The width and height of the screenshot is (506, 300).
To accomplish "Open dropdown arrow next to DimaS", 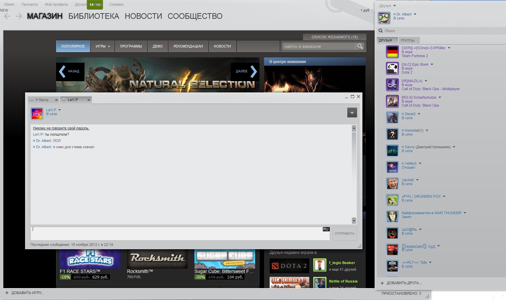I will 419,114.
